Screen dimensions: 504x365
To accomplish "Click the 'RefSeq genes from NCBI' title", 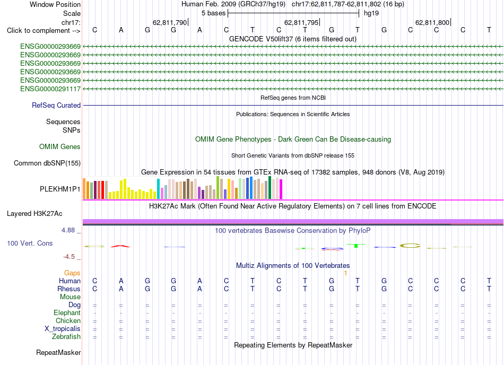I will coord(293,98).
